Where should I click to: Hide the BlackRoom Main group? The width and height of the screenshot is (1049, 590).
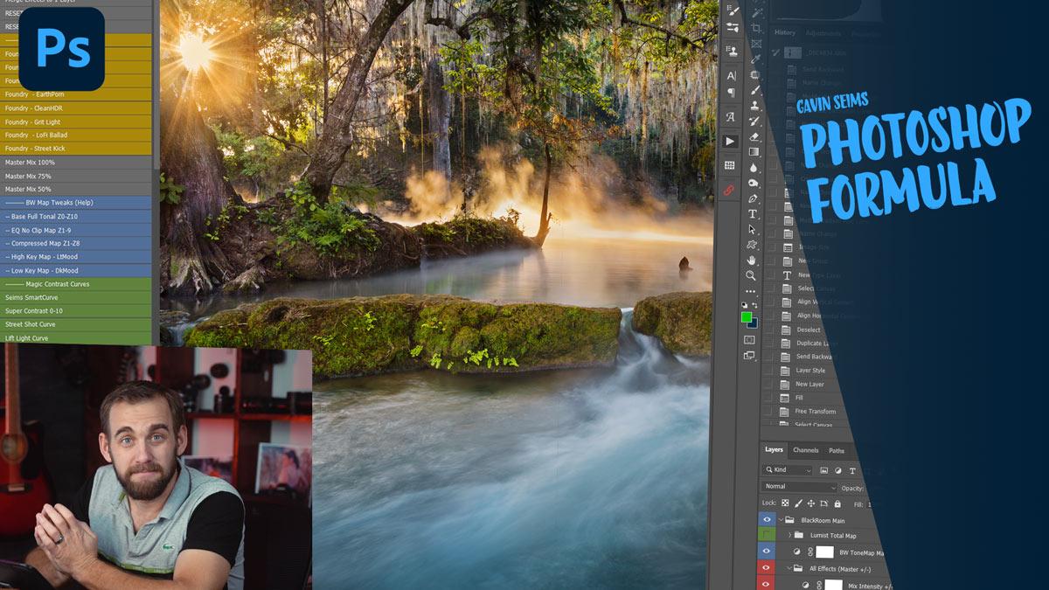767,520
